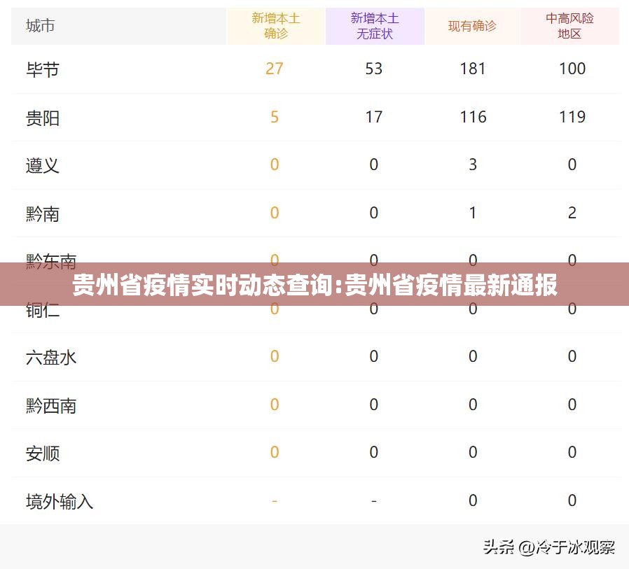Click the 城市 column header

point(41,27)
